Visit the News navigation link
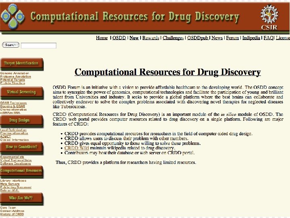Image resolution: width=290 pixels, height=218 pixels. coord(217,38)
